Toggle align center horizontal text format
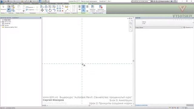Image resolution: width=194 pixels, height=109 pixels. point(83,6)
